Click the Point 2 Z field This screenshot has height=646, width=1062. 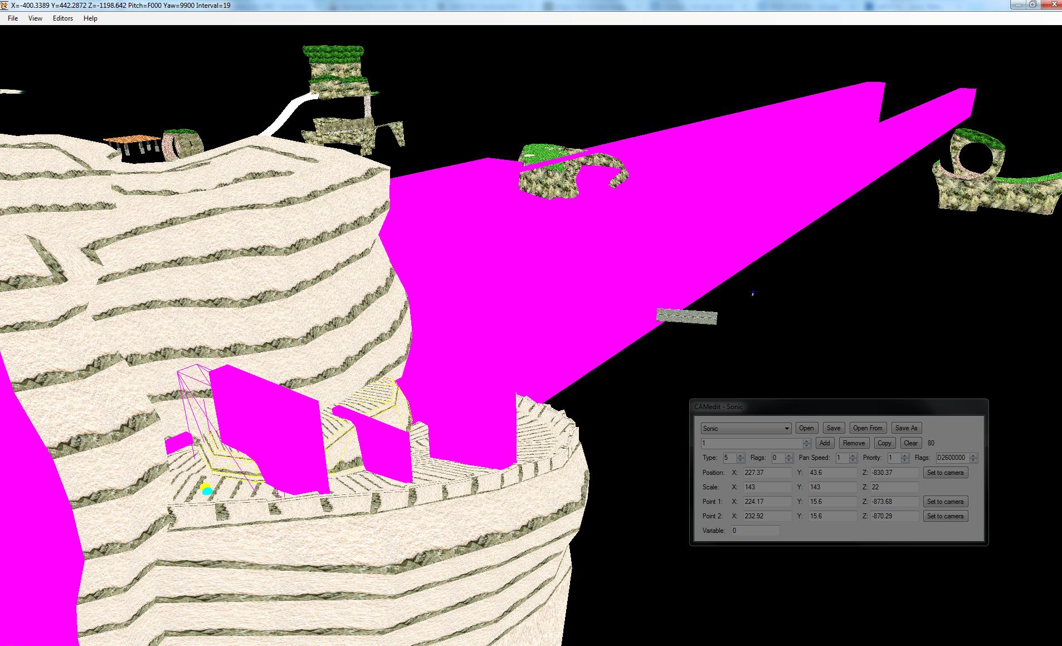894,516
